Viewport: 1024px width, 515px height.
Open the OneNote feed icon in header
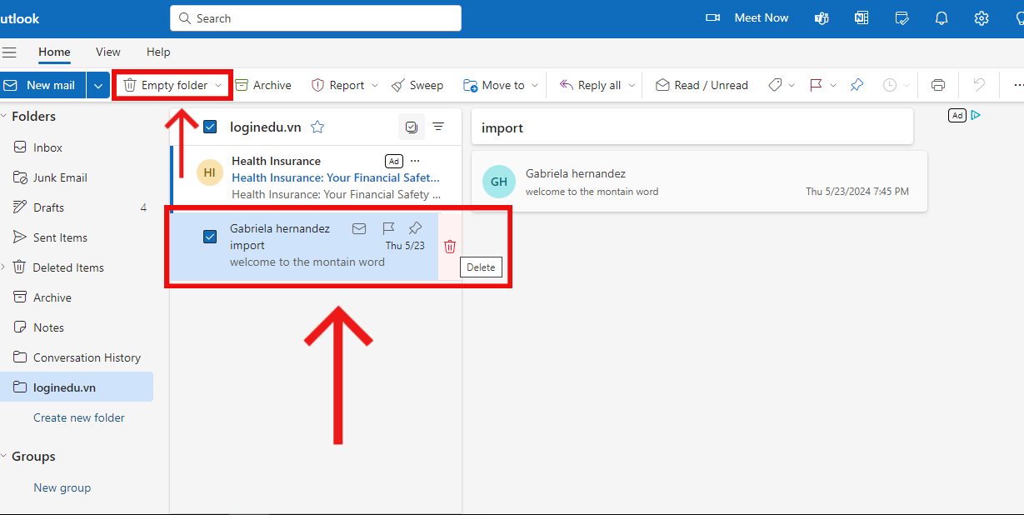862,17
